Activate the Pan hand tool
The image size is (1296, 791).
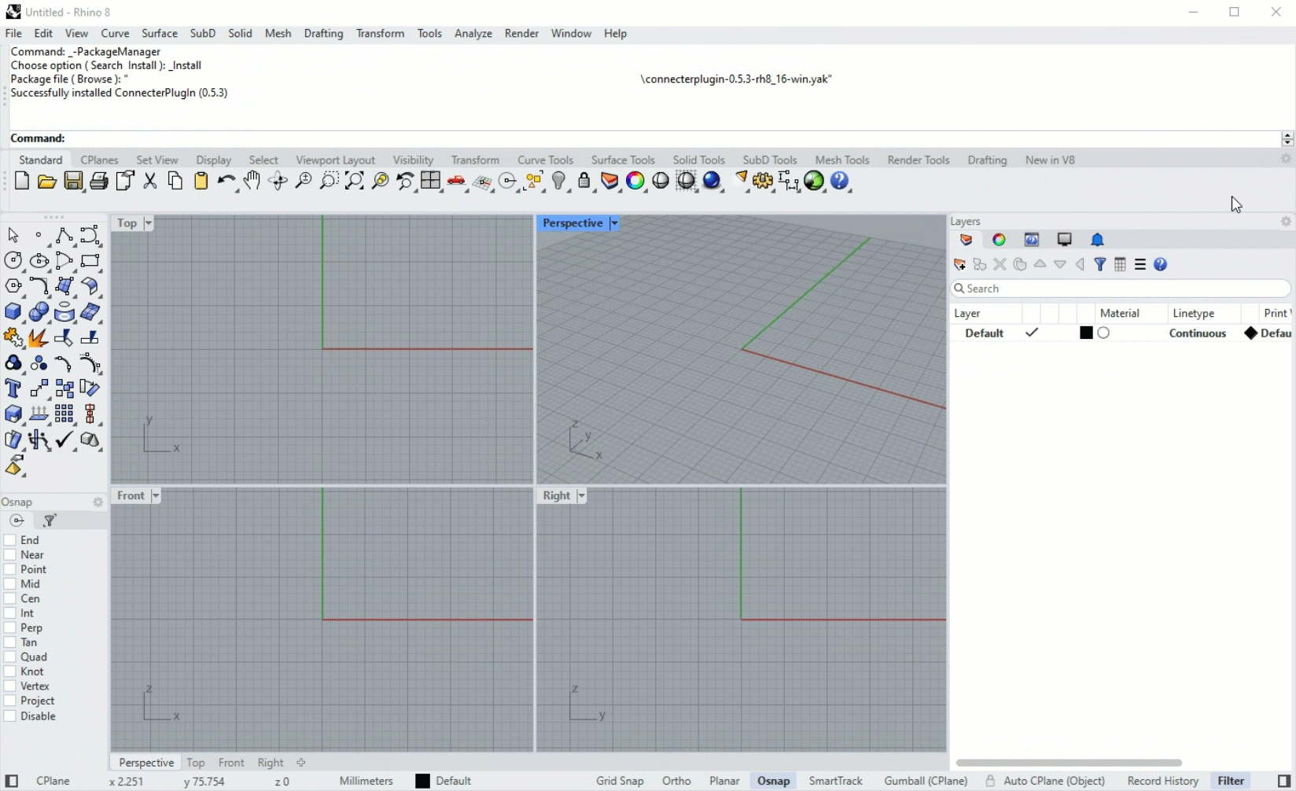point(252,181)
